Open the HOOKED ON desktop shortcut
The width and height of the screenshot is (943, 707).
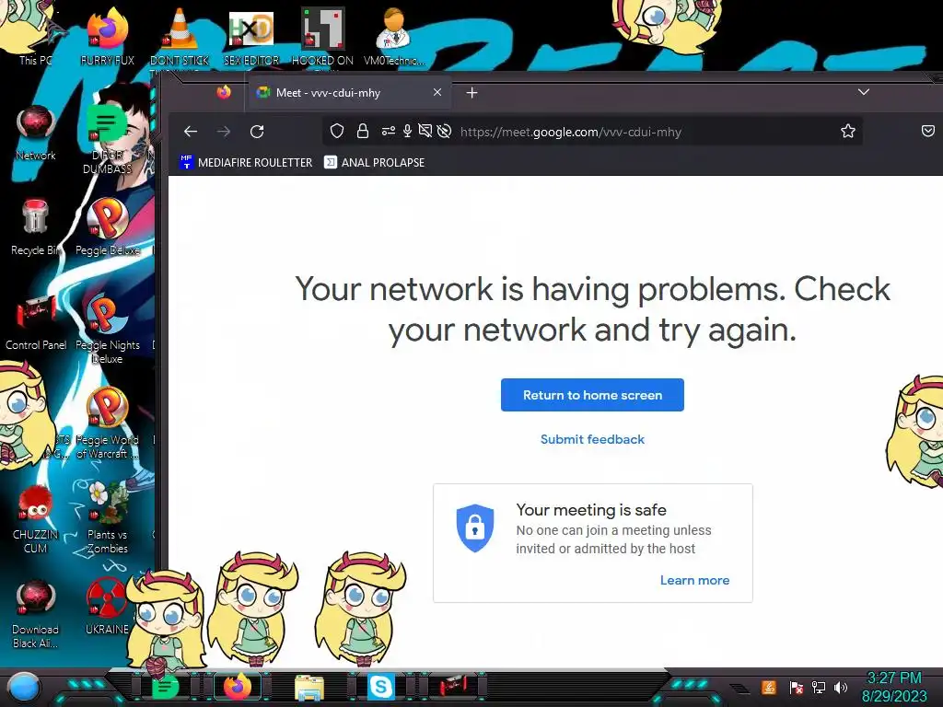tap(322, 36)
